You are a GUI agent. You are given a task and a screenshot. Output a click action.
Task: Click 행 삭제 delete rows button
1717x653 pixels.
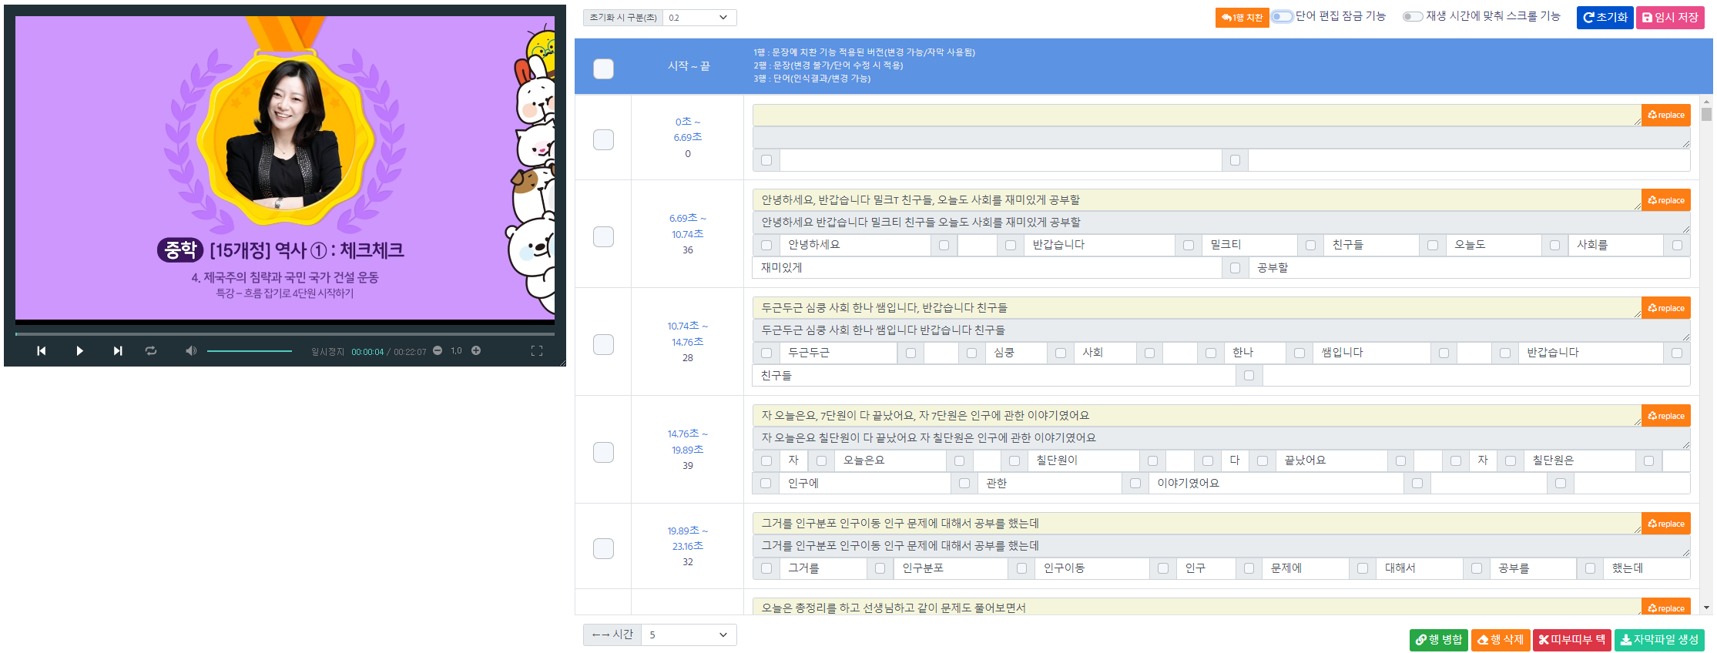[x=1501, y=640]
